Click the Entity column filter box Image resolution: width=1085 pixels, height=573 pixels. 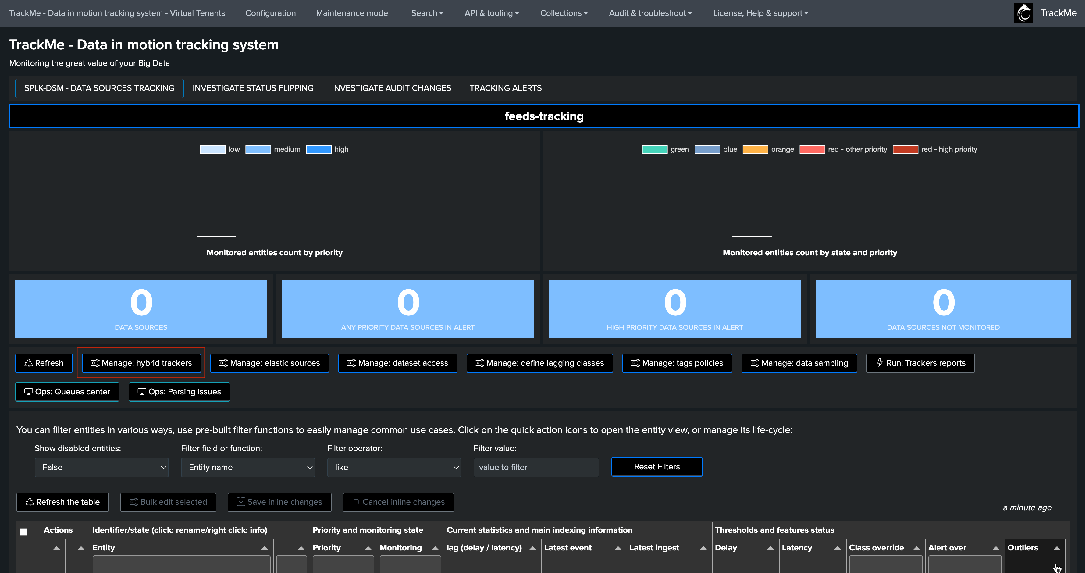click(x=181, y=564)
